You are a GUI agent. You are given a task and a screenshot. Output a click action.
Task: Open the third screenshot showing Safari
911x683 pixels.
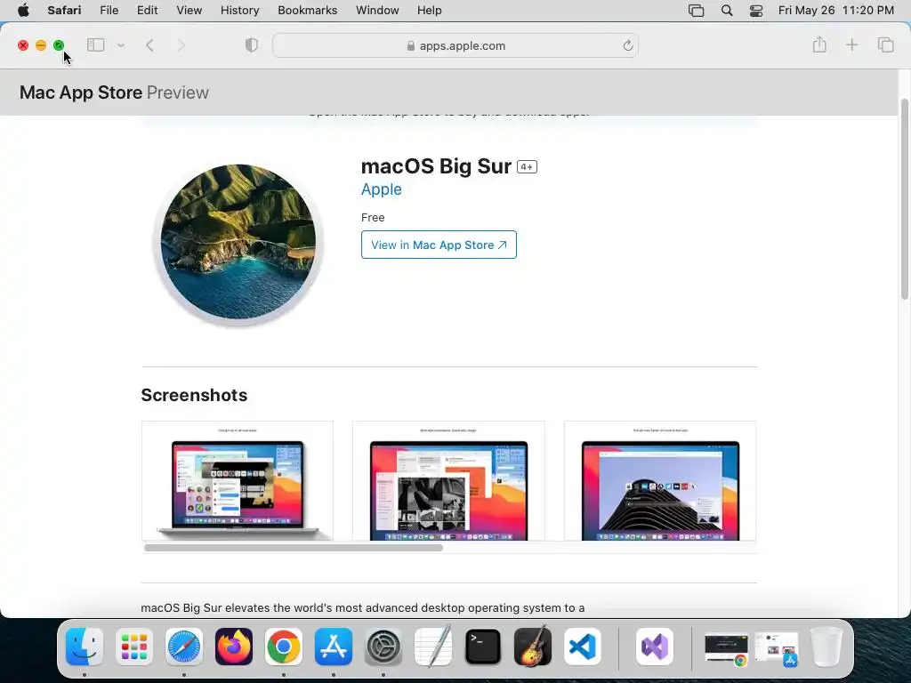click(x=660, y=481)
